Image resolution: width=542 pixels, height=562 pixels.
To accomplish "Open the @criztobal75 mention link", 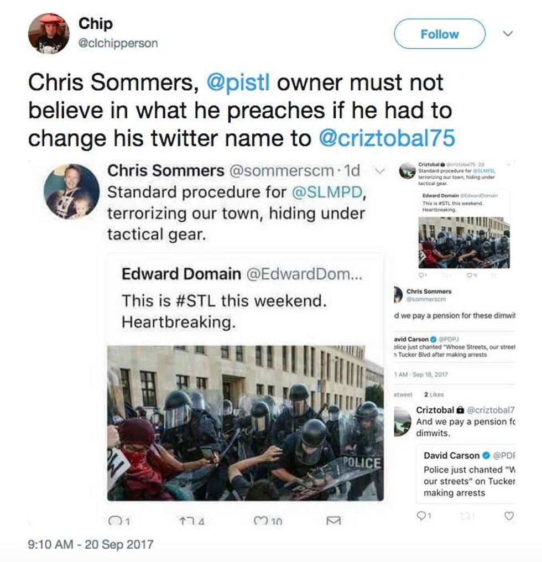I will 387,138.
